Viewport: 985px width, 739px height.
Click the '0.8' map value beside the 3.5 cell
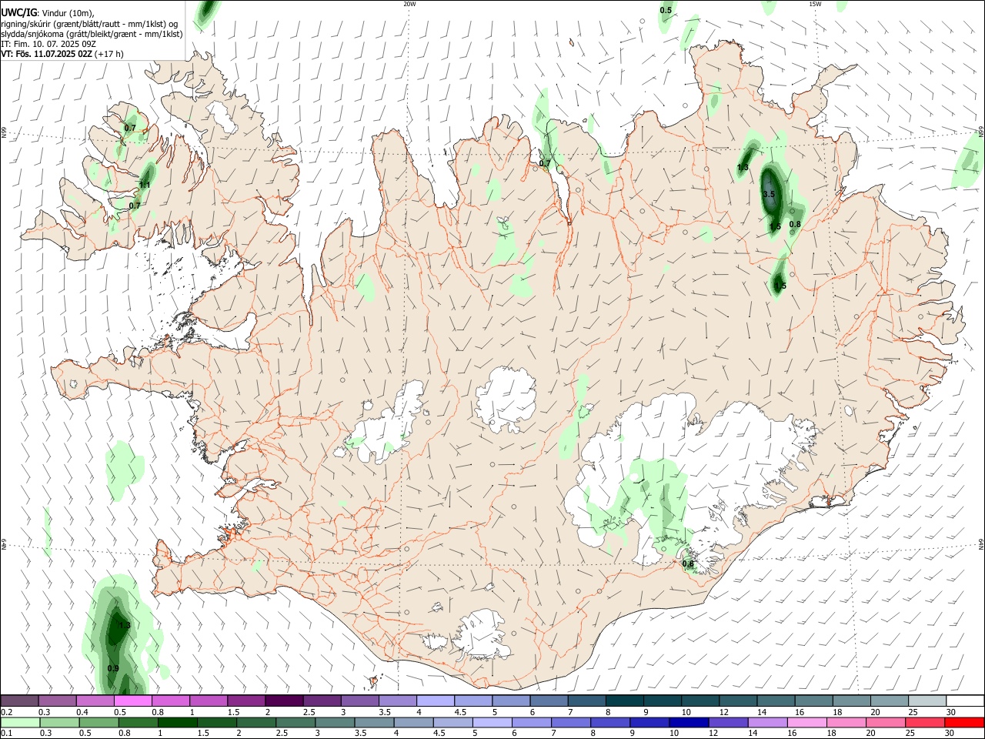[795, 225]
